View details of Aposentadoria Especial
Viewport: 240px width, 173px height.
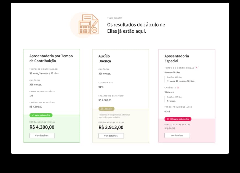coord(177,135)
